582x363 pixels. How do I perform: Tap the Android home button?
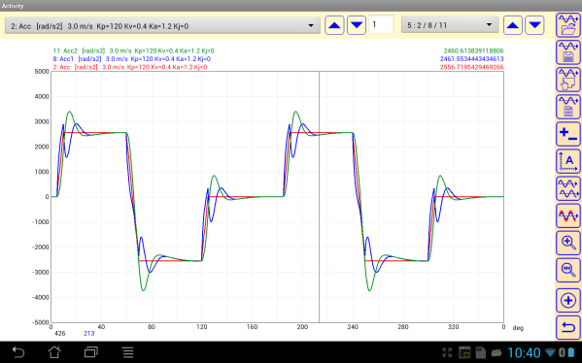(x=54, y=352)
